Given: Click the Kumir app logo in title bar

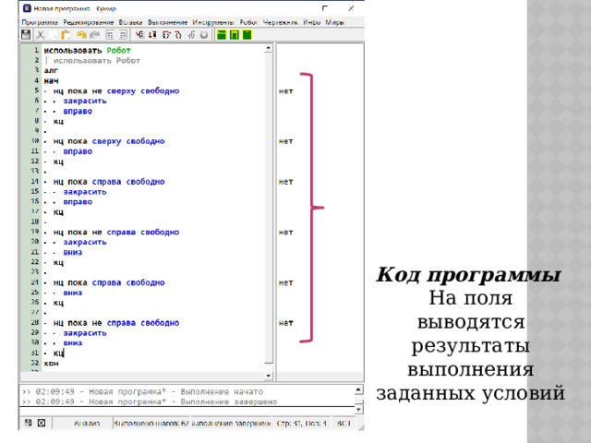Looking at the screenshot, I should pos(27,8).
